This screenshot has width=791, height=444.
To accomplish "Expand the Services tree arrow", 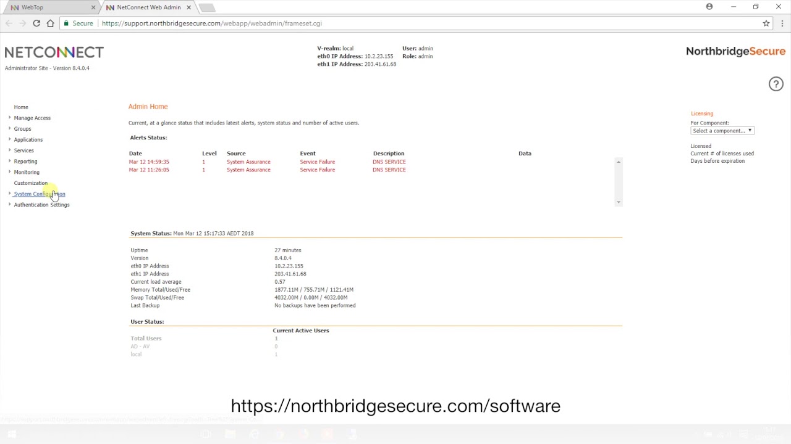I will point(9,150).
